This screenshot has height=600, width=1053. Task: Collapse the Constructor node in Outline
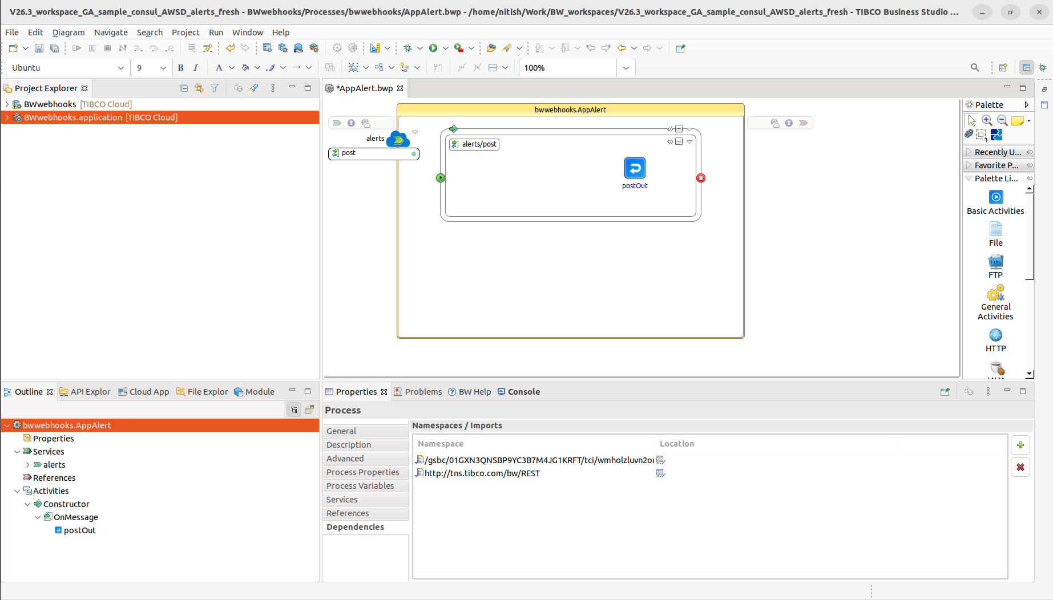pyautogui.click(x=27, y=504)
